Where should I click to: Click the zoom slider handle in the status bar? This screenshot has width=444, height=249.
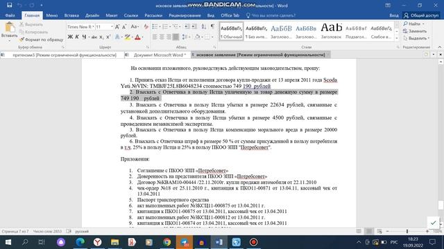407,231
